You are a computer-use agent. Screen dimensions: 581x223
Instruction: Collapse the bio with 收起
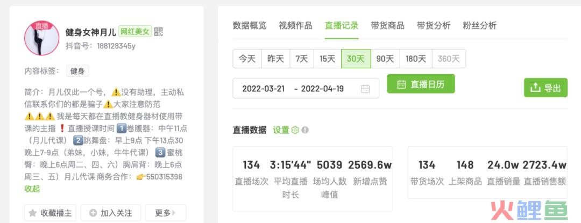pyautogui.click(x=32, y=189)
